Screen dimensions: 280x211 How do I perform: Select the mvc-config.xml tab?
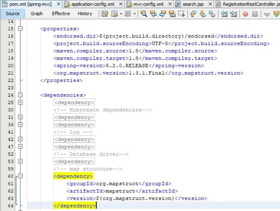coord(149,4)
